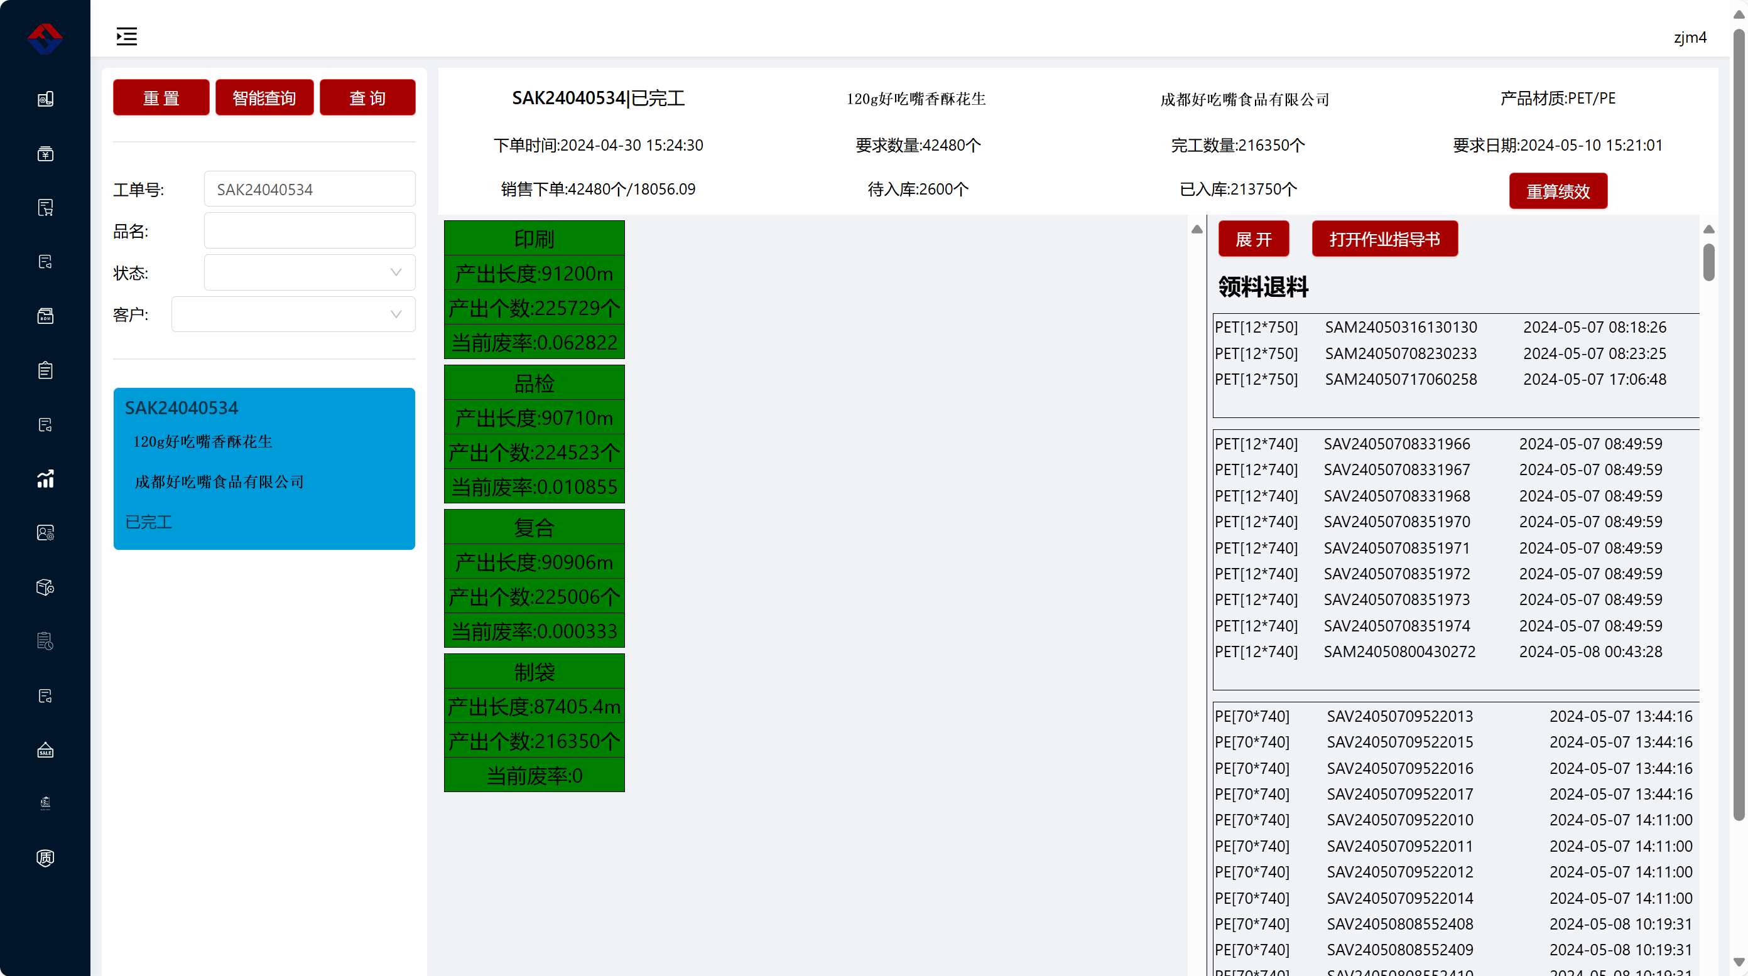The image size is (1748, 976).
Task: Click row SAM24050708230233
Action: [1456, 353]
